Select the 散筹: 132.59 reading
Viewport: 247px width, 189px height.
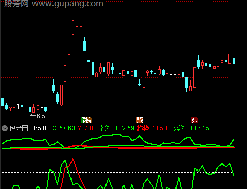point(117,128)
